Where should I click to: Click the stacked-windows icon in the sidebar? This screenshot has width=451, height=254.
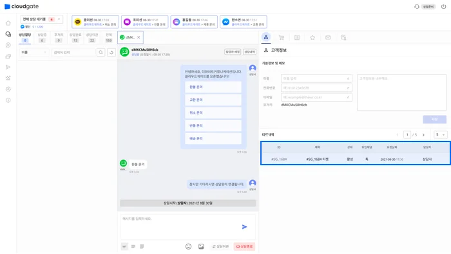point(8,56)
